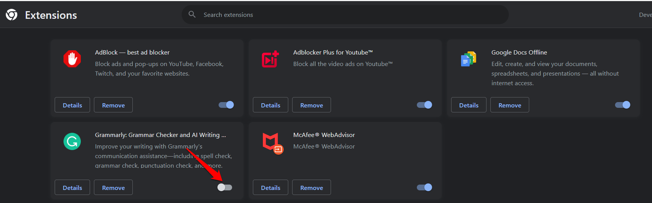Screen dimensions: 652x203
Task: Turn off Adblocker Plus for Youtube toggle
Action: (425, 105)
